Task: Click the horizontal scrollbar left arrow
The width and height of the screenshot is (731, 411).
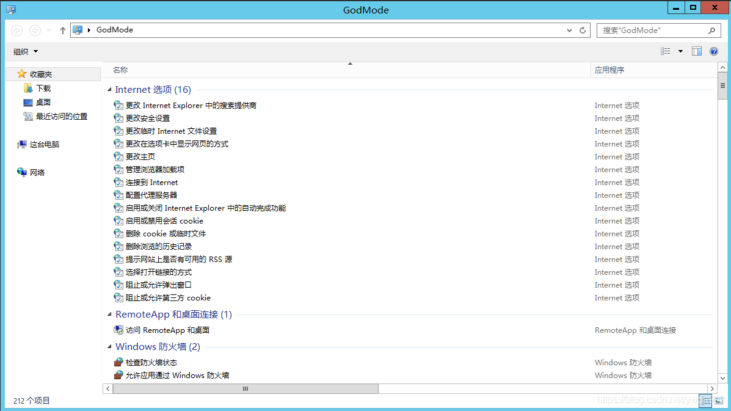Action: 107,388
